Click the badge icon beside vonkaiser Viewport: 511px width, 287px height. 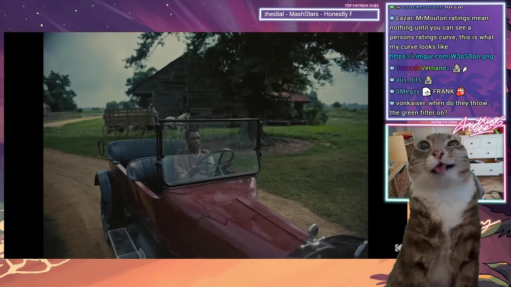click(392, 103)
